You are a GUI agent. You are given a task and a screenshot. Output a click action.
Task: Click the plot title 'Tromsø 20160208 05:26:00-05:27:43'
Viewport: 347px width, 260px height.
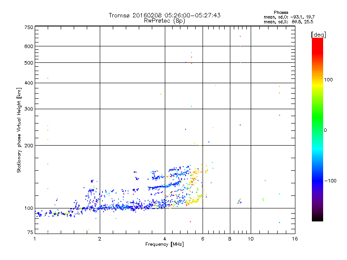165,15
